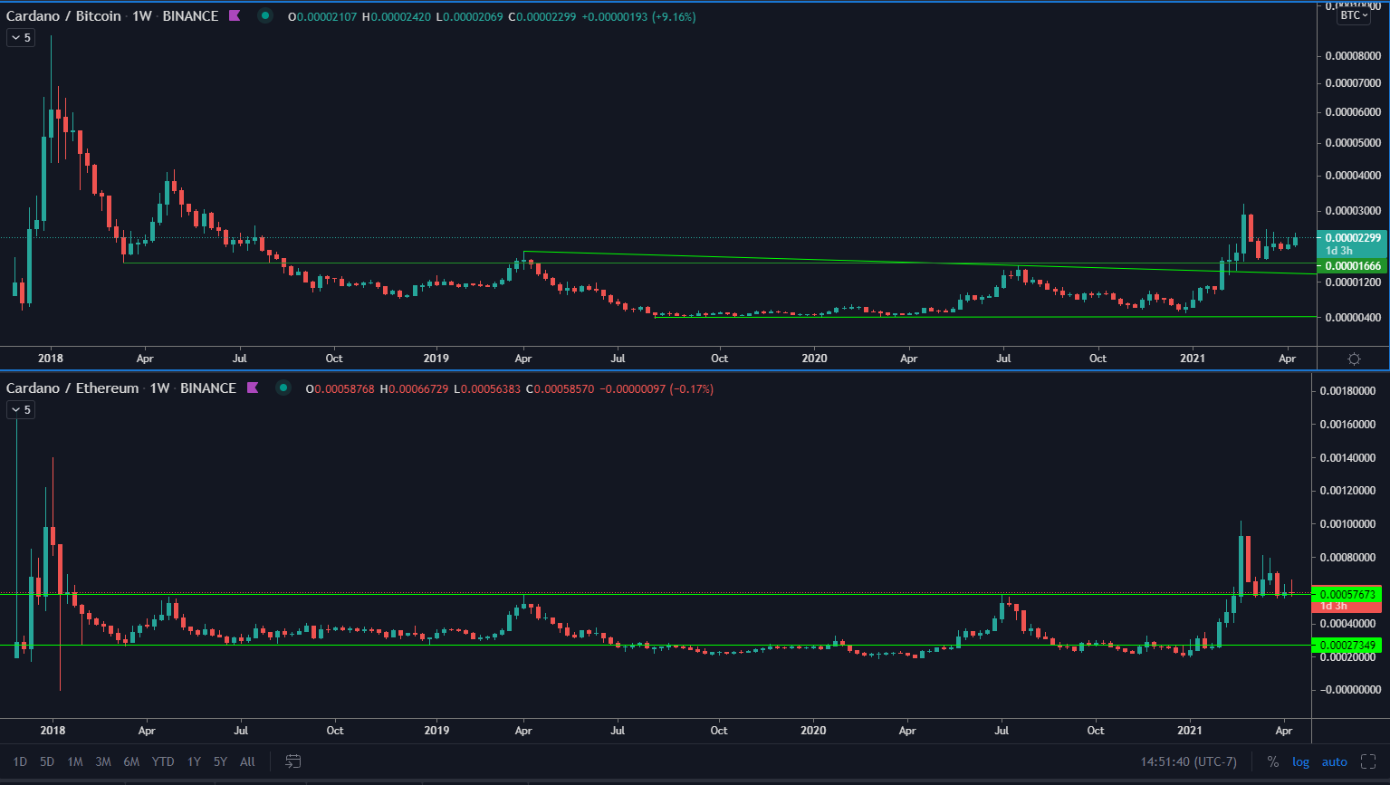This screenshot has height=785, width=1390.
Task: Open timezone menu at 14:51:40 (UTC-7)
Action: (x=1188, y=761)
